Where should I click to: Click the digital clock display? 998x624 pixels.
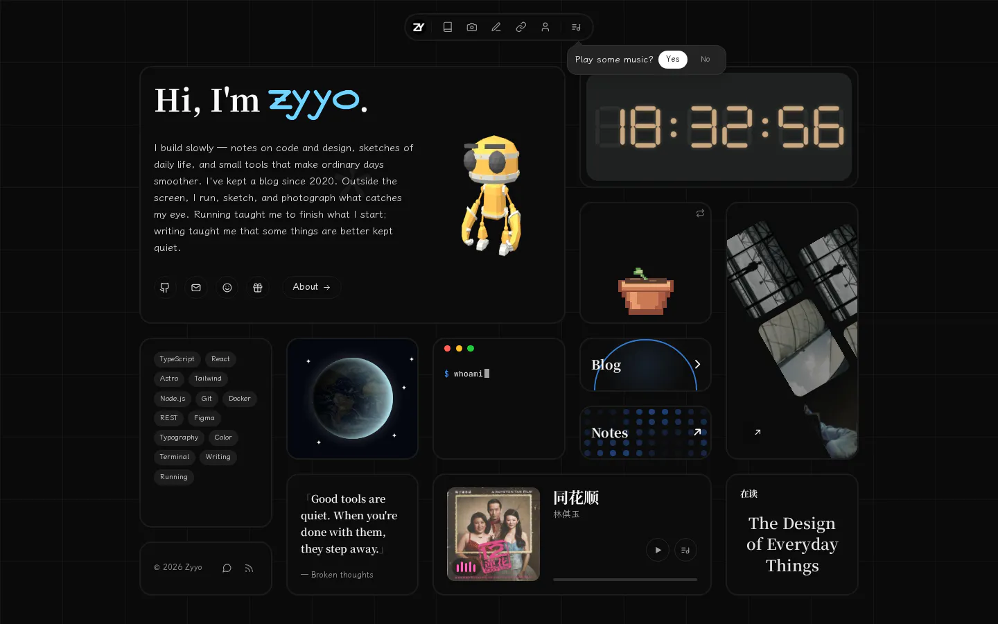(719, 127)
